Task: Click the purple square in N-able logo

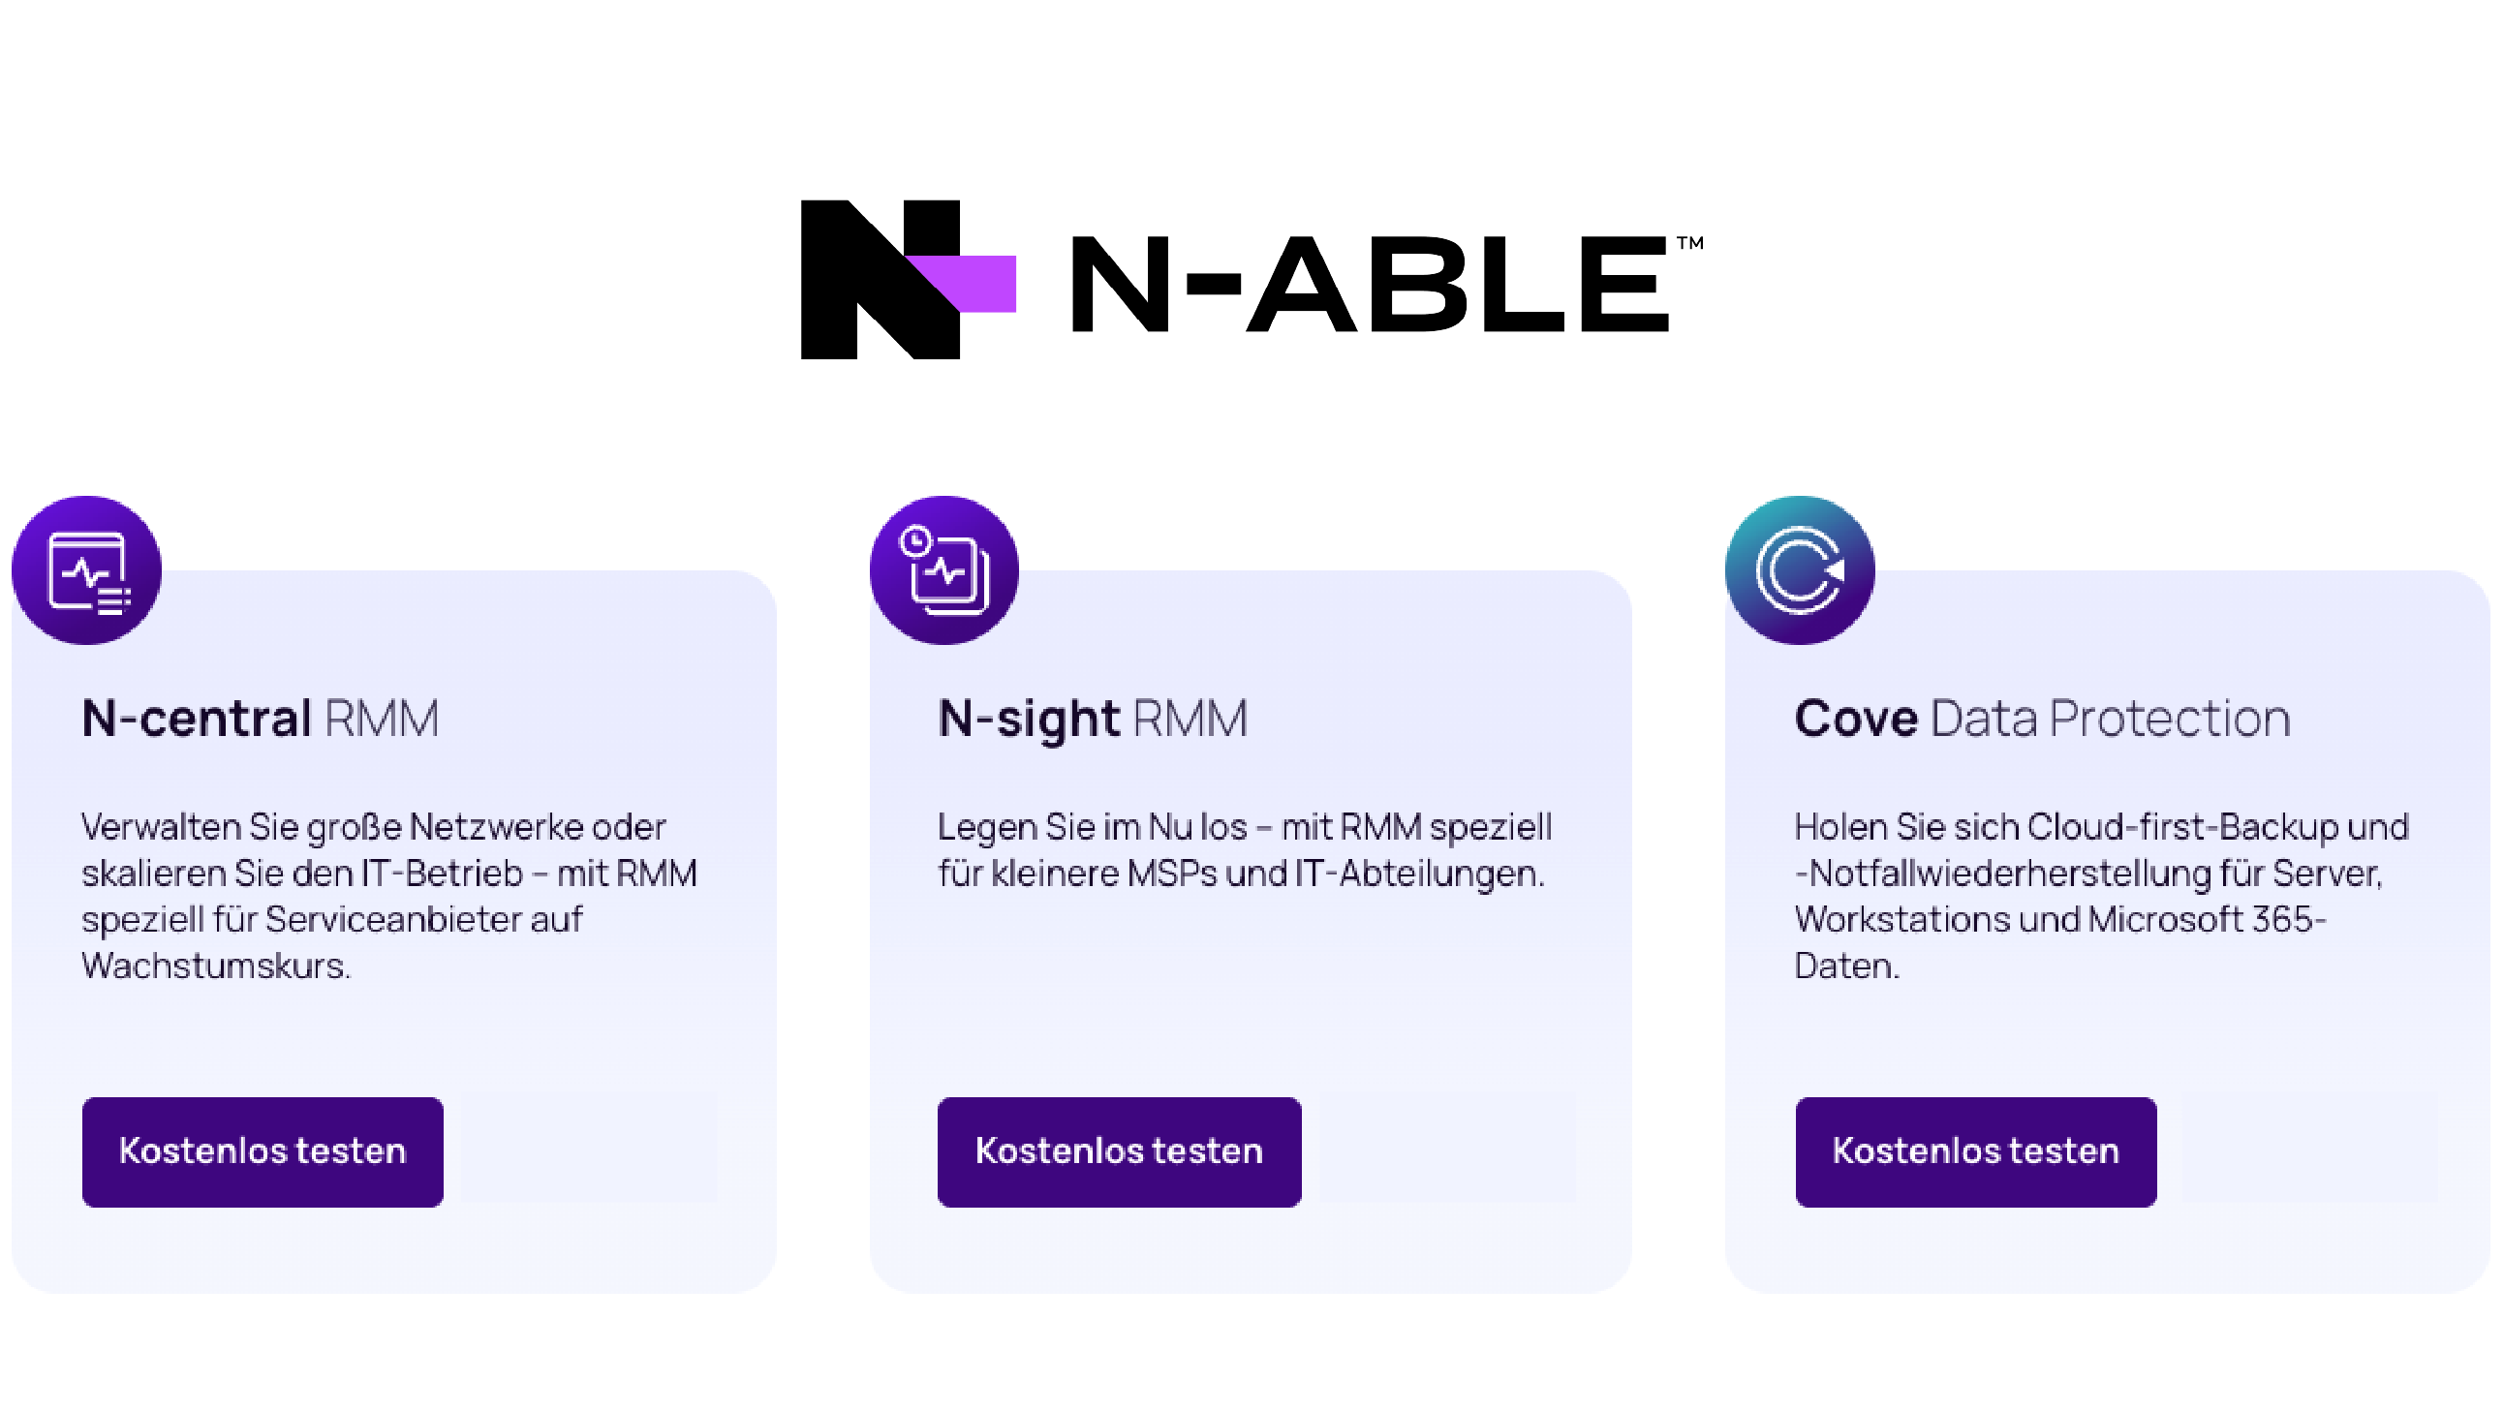Action: (982, 284)
